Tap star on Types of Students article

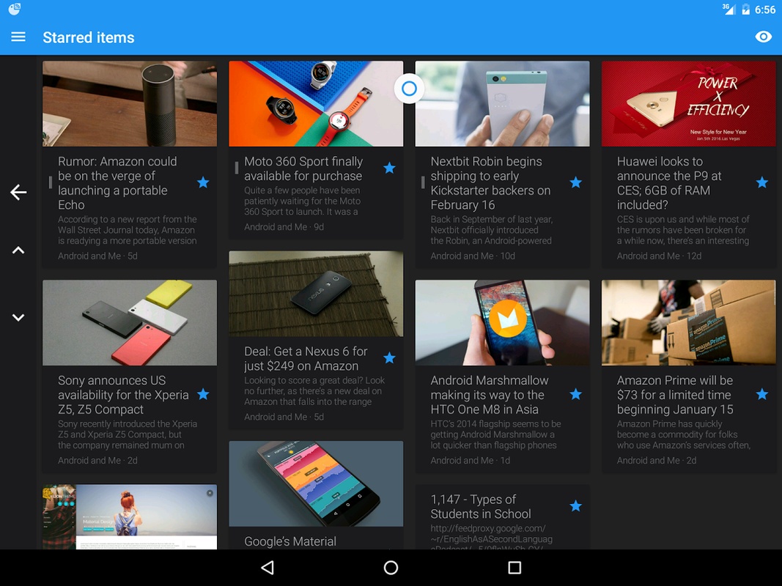click(x=576, y=506)
